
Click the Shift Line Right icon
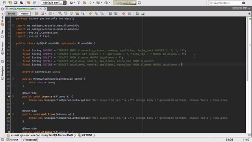click(116, 13)
